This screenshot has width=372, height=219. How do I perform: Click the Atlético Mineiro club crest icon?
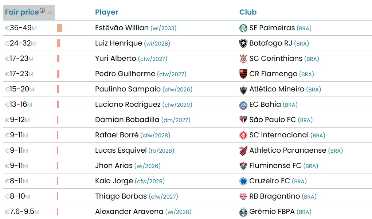point(243,89)
